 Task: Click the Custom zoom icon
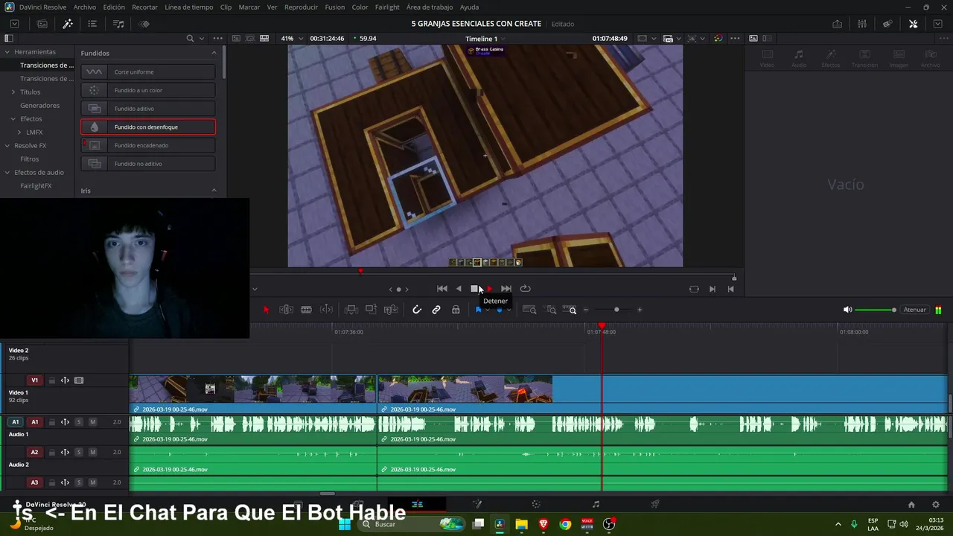click(570, 310)
